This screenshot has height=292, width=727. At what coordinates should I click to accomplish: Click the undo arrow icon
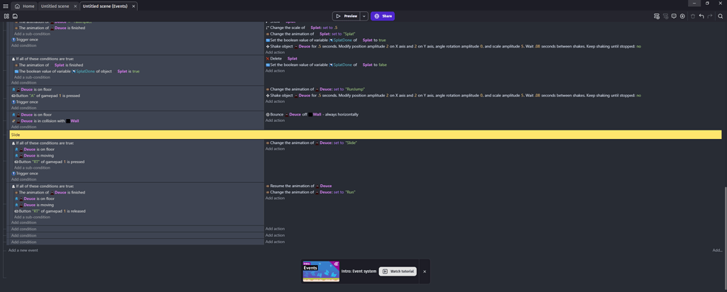point(701,16)
